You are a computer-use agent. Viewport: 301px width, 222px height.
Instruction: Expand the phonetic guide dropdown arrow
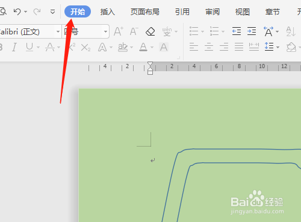[x=176, y=32]
